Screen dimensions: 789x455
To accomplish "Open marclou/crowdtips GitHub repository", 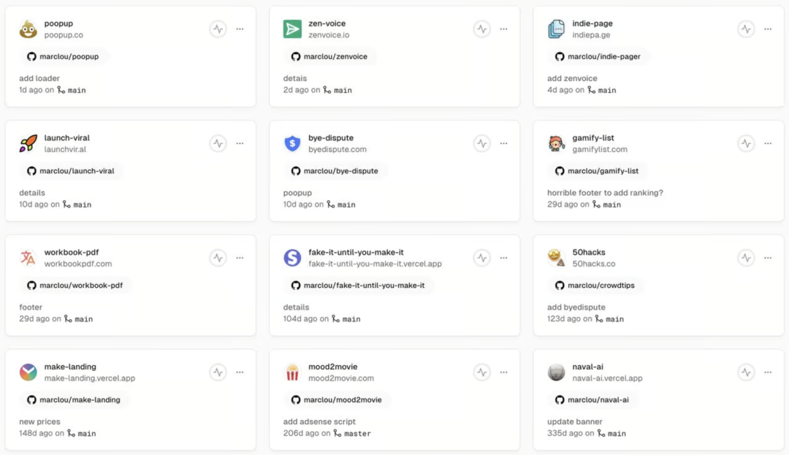I will click(x=595, y=285).
